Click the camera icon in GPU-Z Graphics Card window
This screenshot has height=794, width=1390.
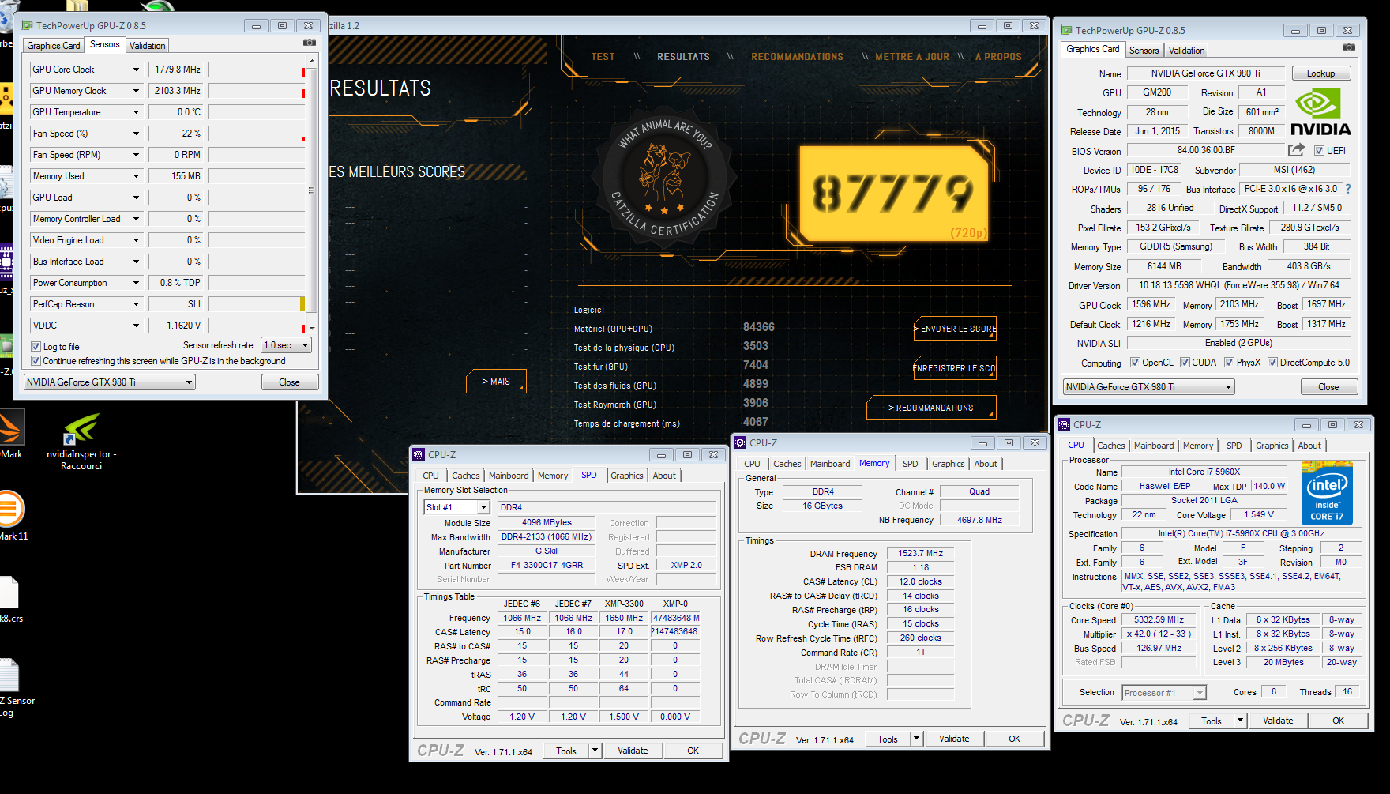click(1349, 47)
